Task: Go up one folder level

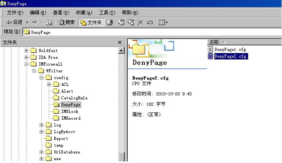Action: pyautogui.click(x=49, y=22)
